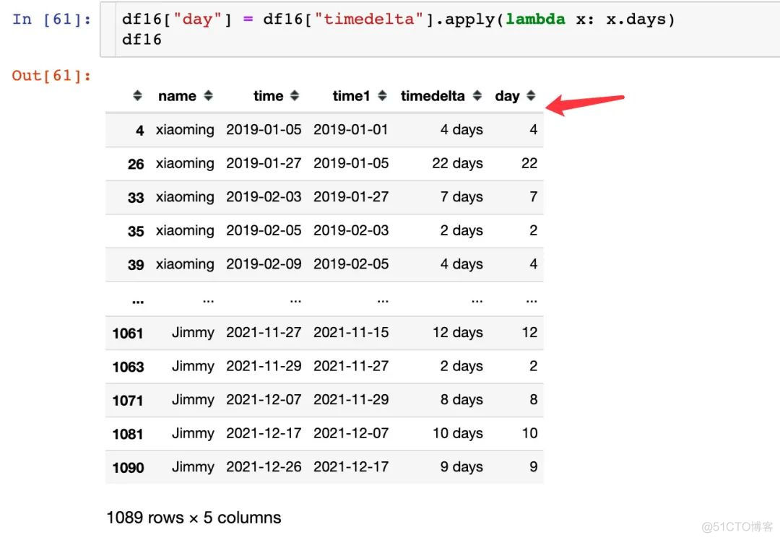780x540 pixels.
Task: Click timedelta cell 12 days
Action: 457,333
